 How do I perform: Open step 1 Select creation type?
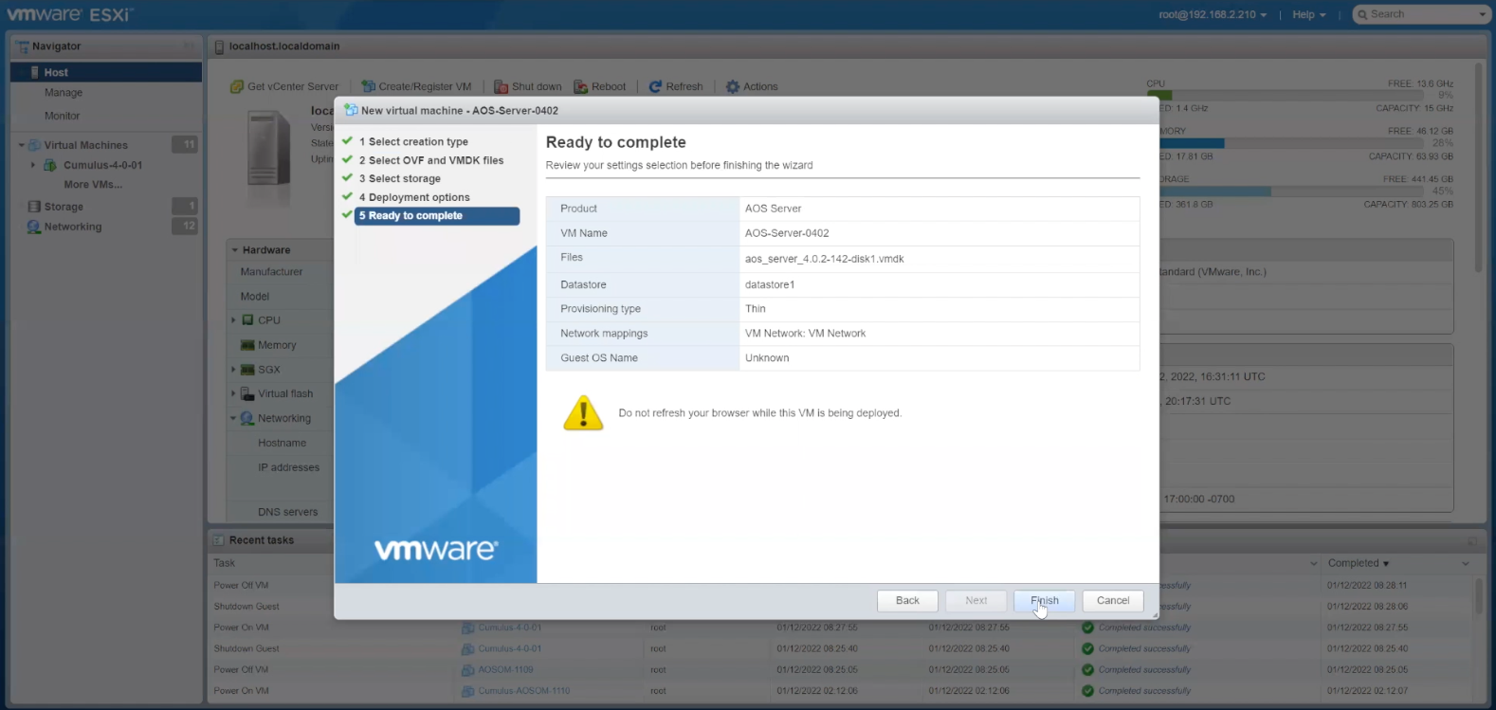coord(413,141)
